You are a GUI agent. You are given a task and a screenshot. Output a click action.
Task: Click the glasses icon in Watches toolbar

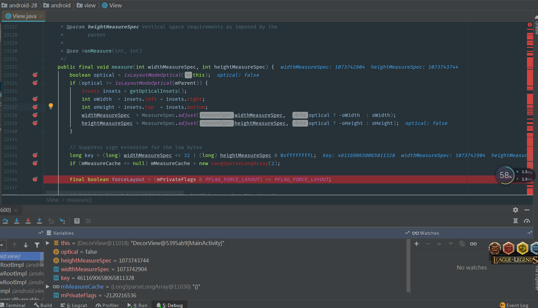pos(473,244)
